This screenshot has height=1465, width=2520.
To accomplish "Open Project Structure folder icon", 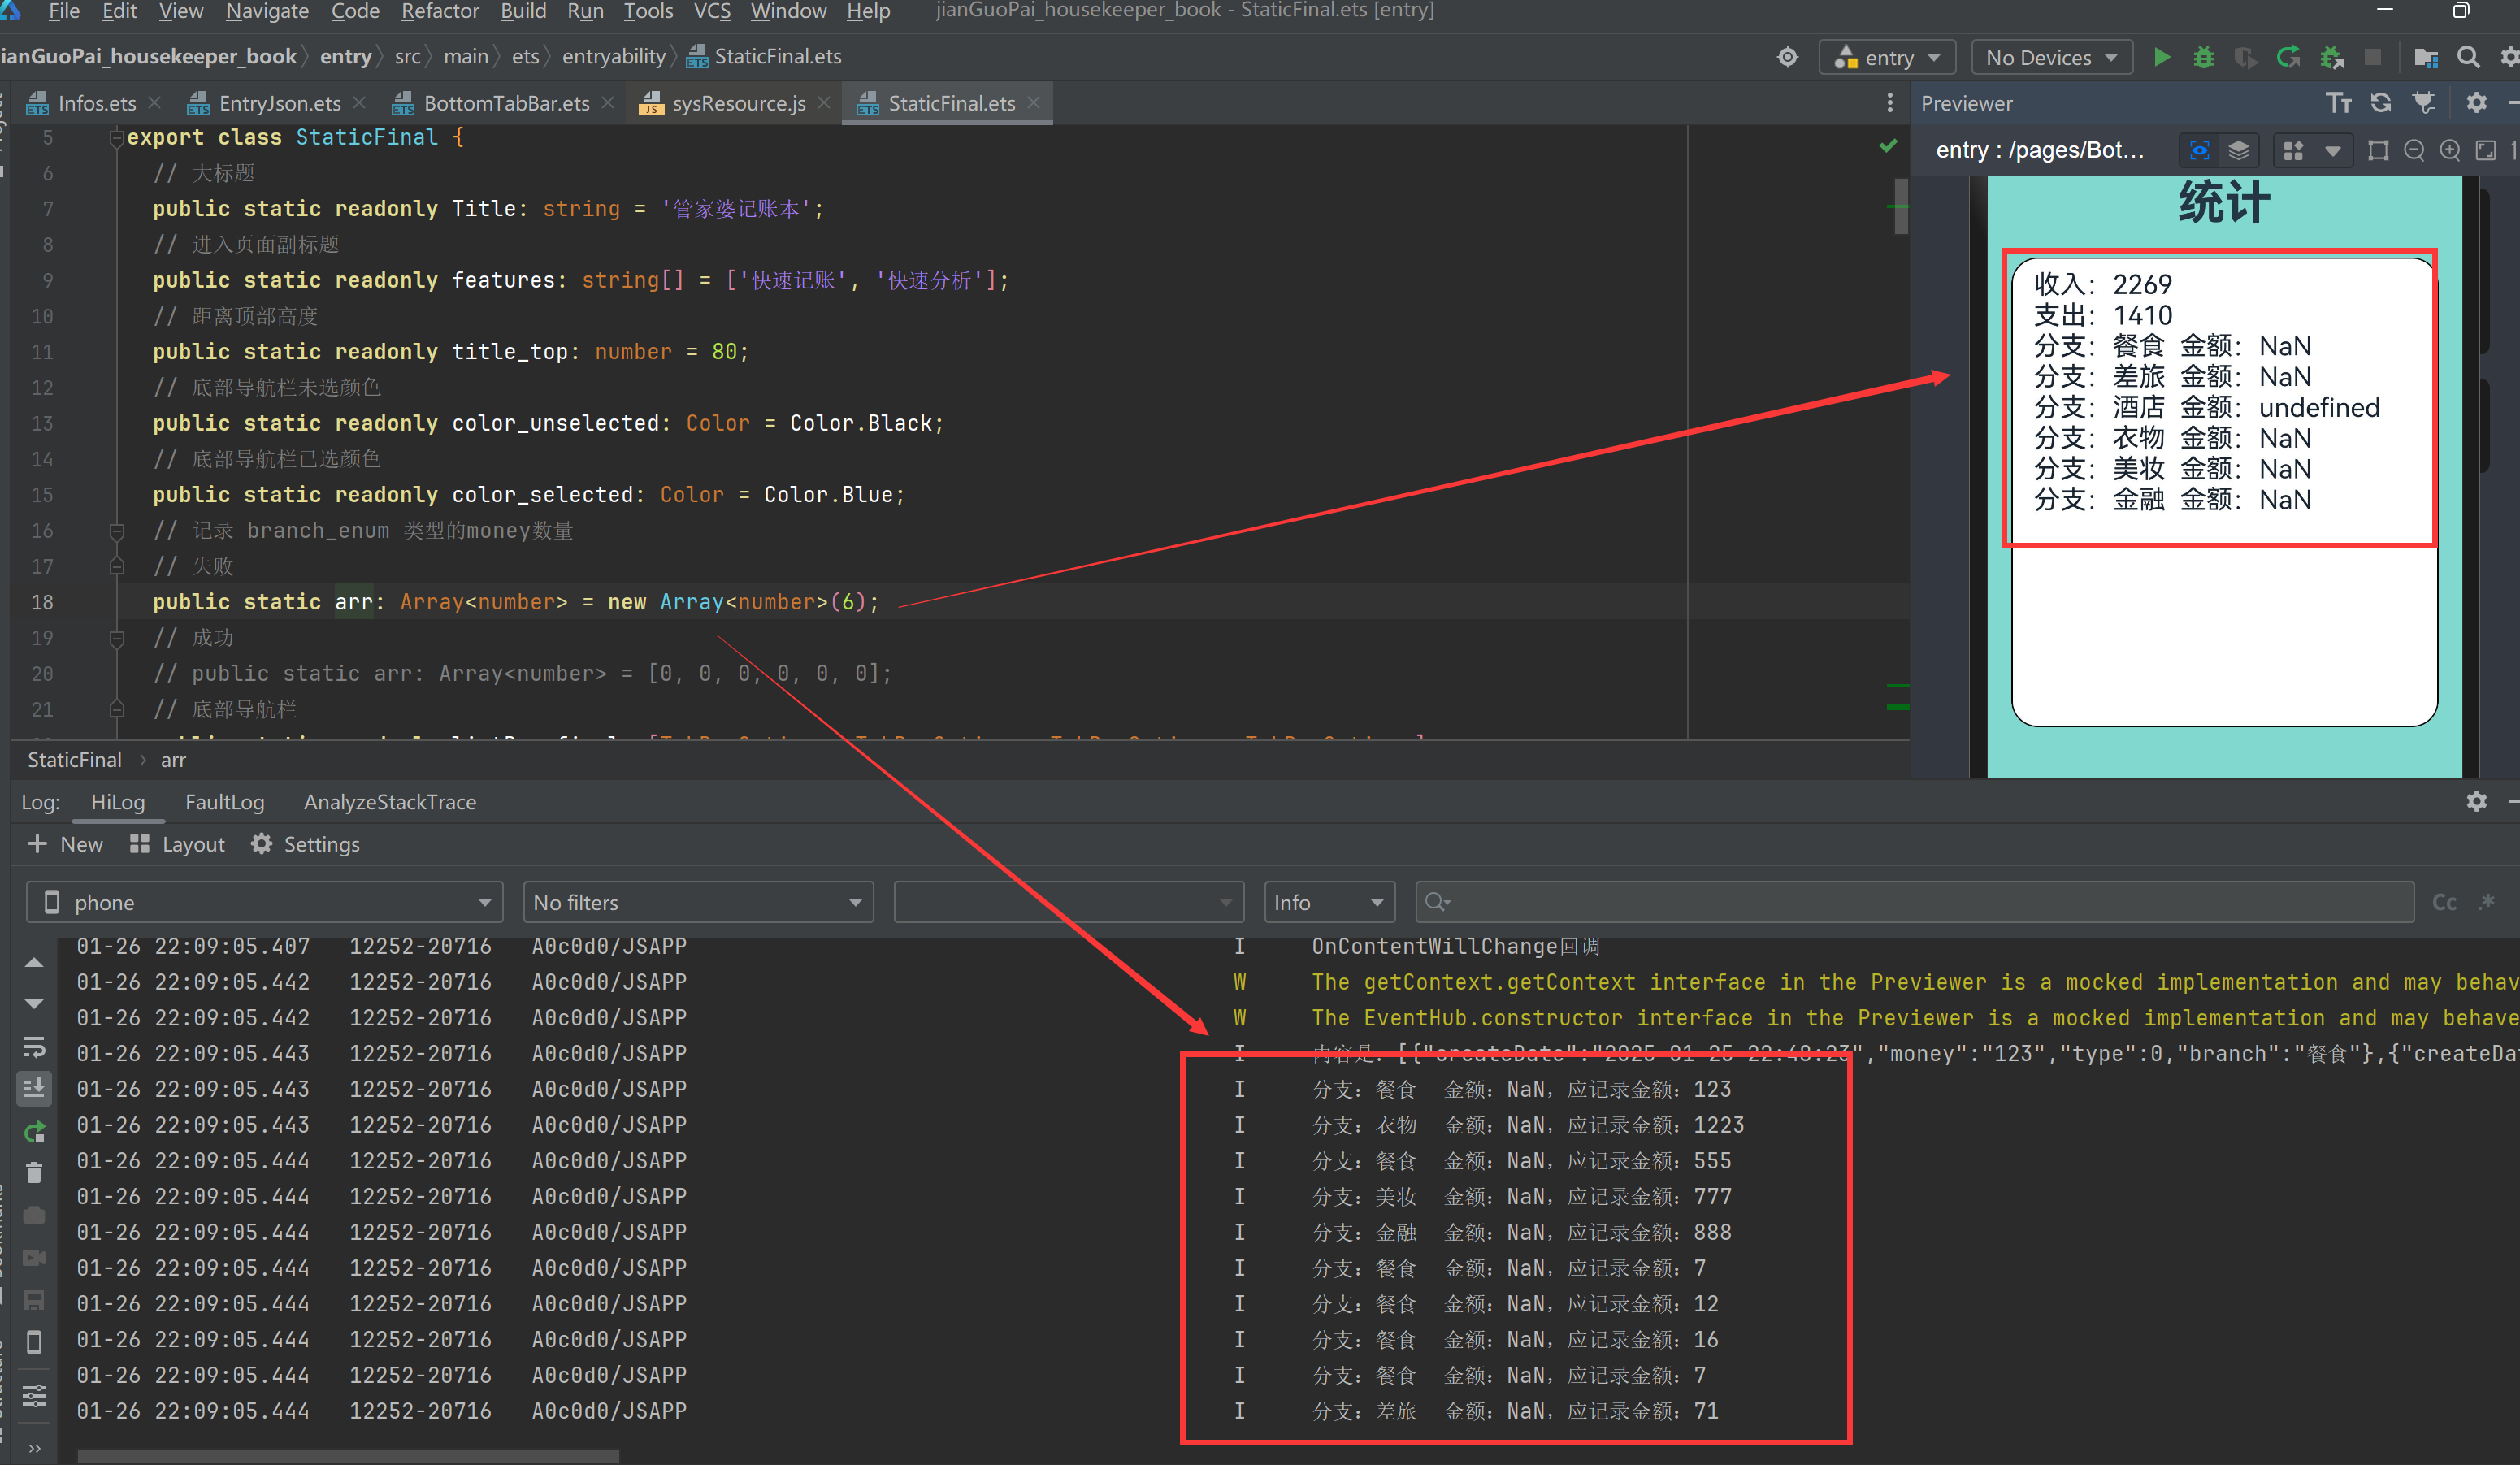I will (x=2425, y=57).
